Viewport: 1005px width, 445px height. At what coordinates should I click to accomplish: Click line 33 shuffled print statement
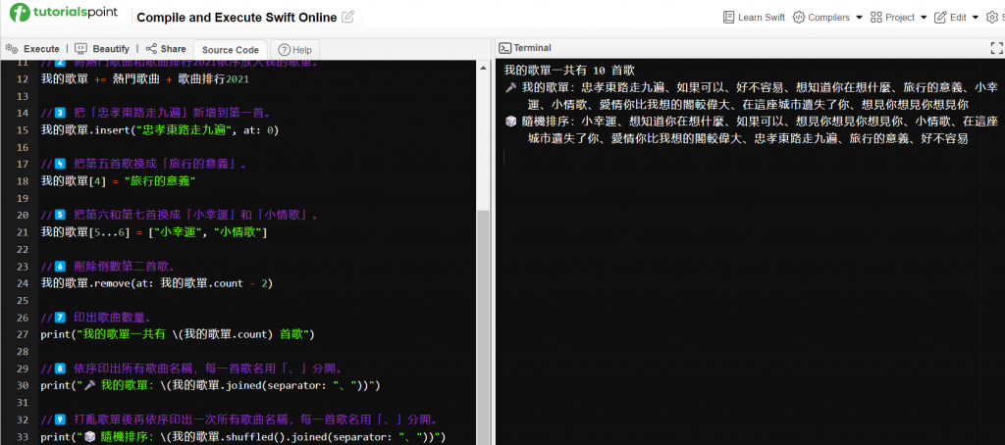pos(243,437)
